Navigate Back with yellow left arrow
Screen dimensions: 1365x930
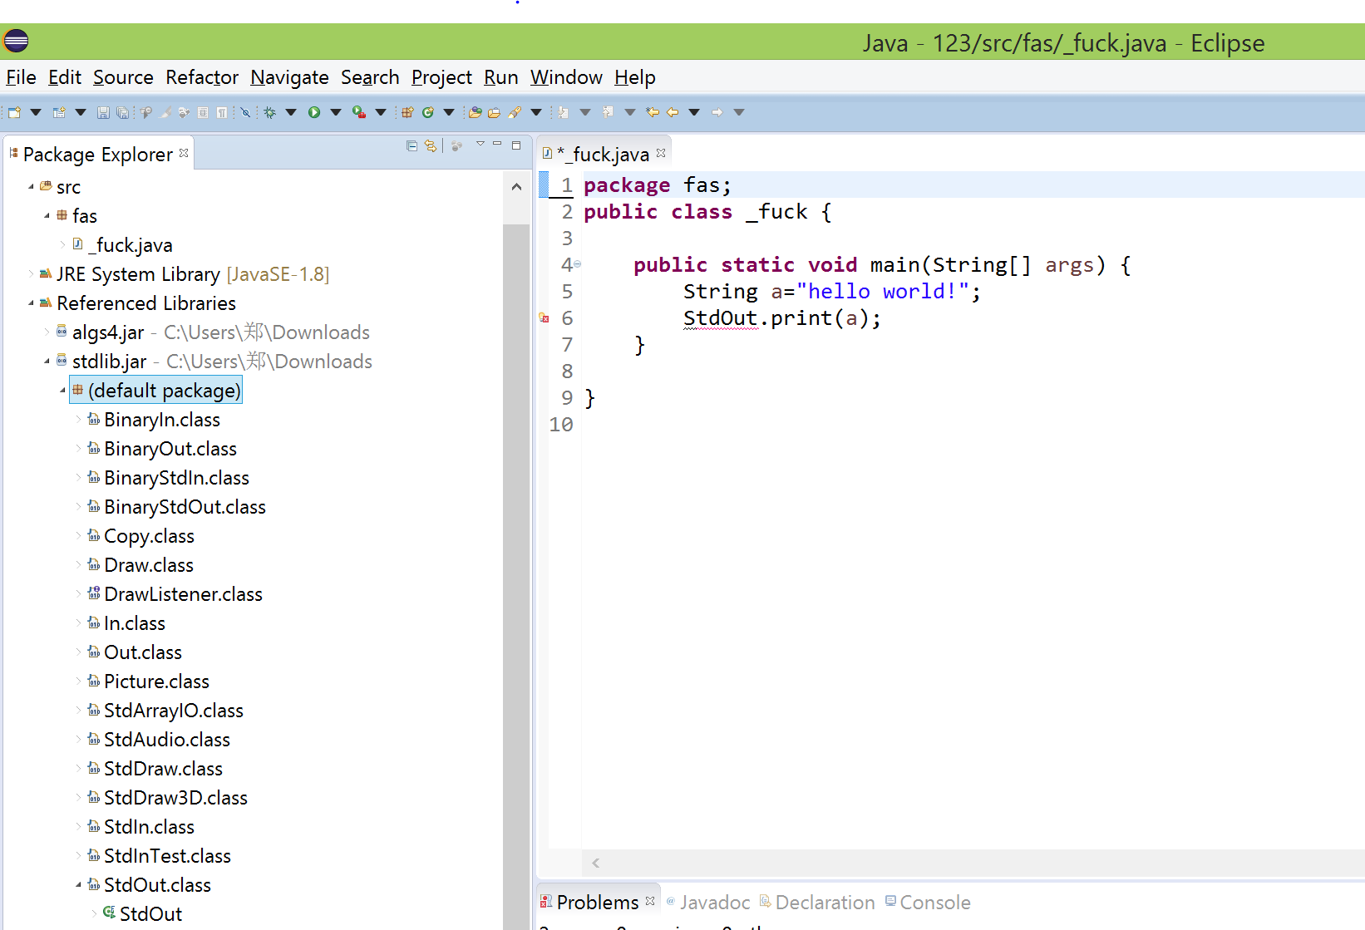pos(673,112)
